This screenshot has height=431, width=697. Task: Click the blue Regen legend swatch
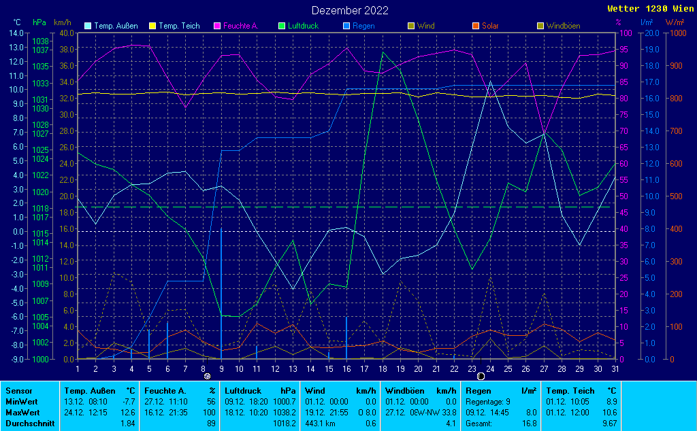(346, 27)
